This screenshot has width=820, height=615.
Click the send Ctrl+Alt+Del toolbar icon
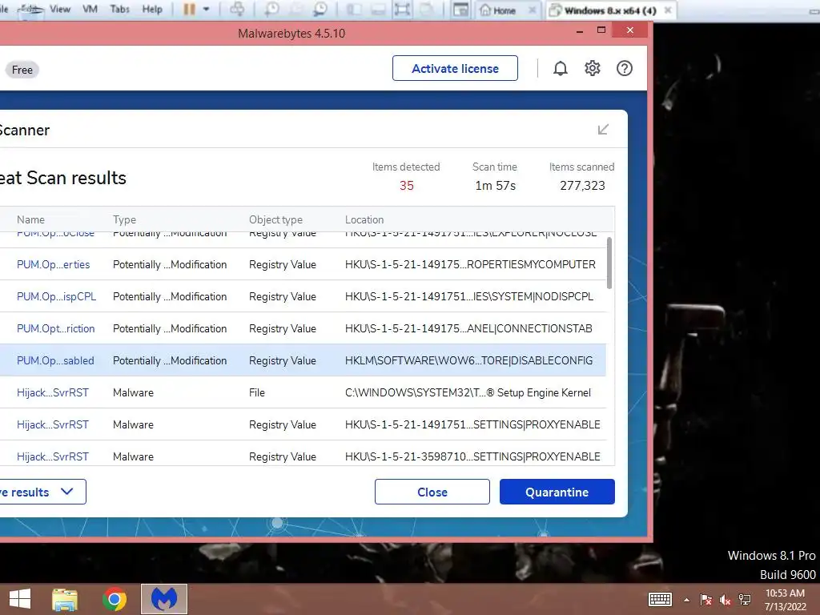(237, 10)
